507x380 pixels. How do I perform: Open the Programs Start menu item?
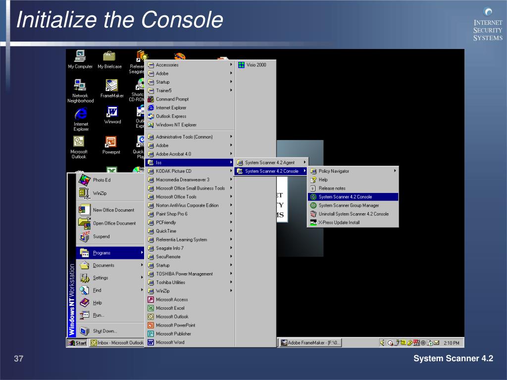[110, 253]
